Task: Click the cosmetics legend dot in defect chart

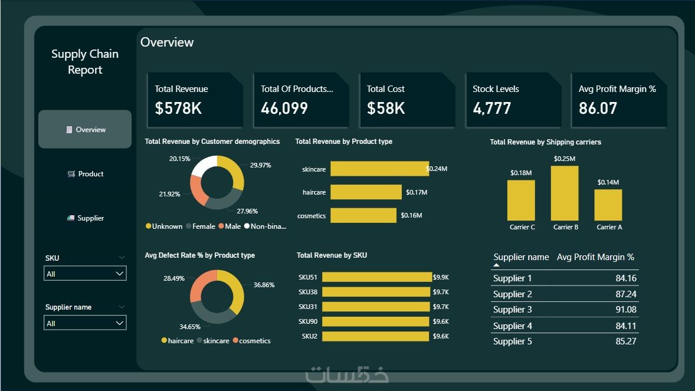Action: [x=235, y=340]
